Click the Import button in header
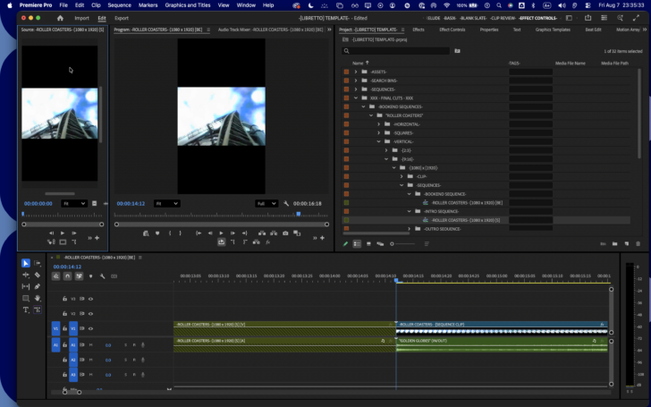 click(81, 18)
